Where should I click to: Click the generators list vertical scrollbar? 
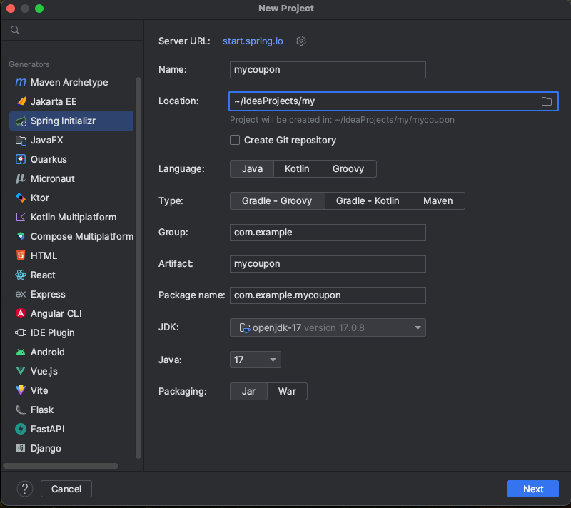tap(138, 268)
